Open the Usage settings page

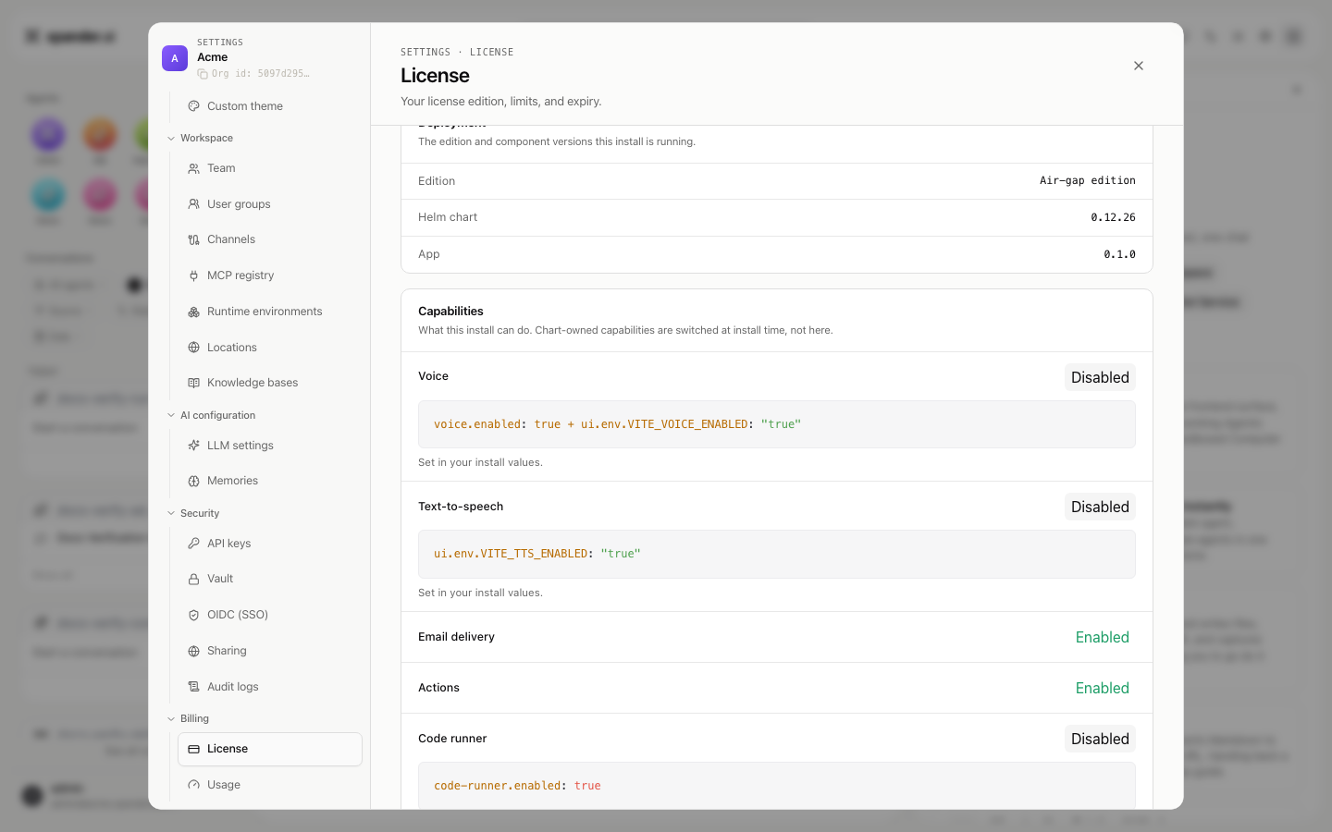point(270,785)
